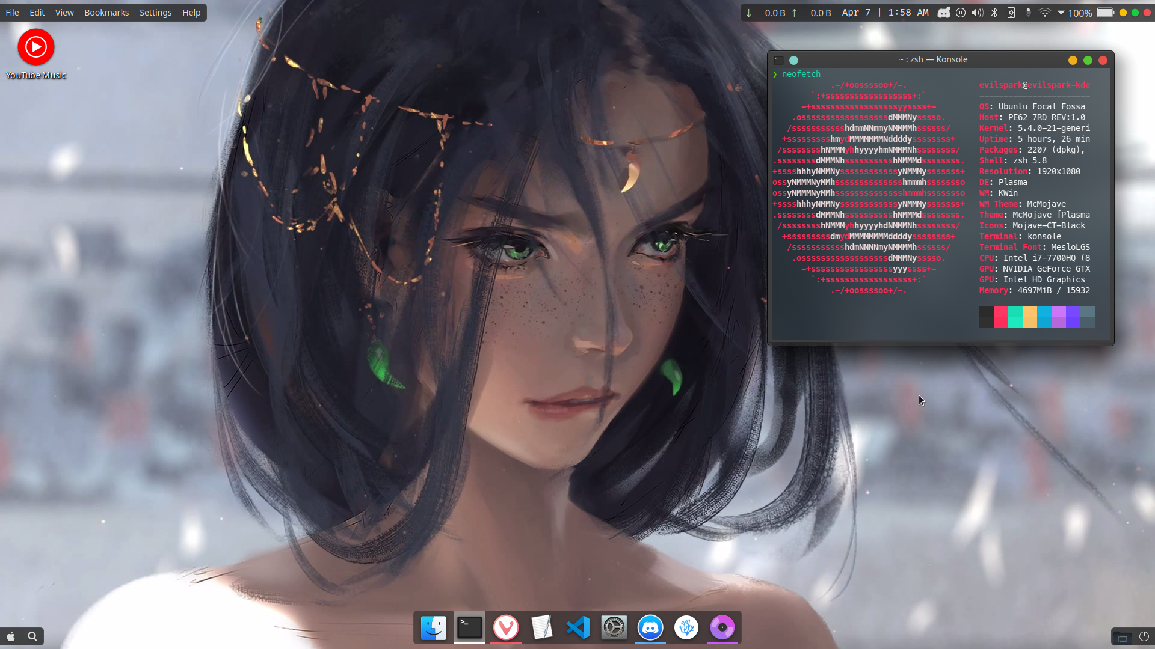1155x649 pixels.
Task: Click the date and time clock
Action: (885, 13)
